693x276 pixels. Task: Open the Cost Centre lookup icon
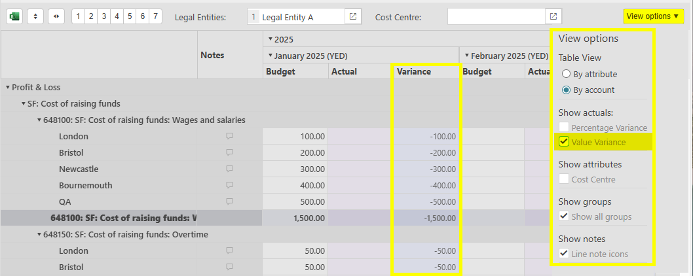pos(553,16)
